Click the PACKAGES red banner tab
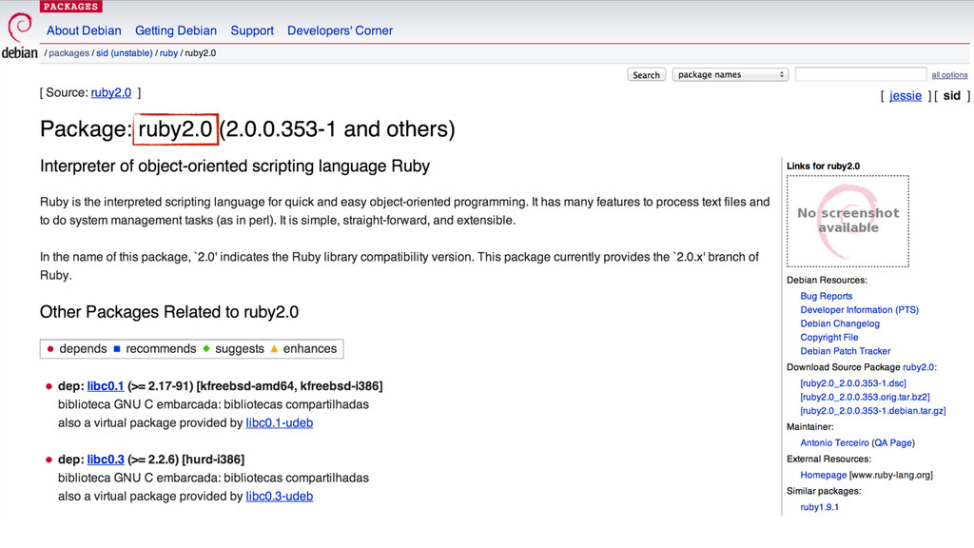The width and height of the screenshot is (974, 548). (70, 7)
